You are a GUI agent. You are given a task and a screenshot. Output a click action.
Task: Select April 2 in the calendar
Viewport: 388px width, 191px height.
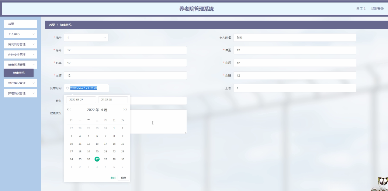pos(122,128)
